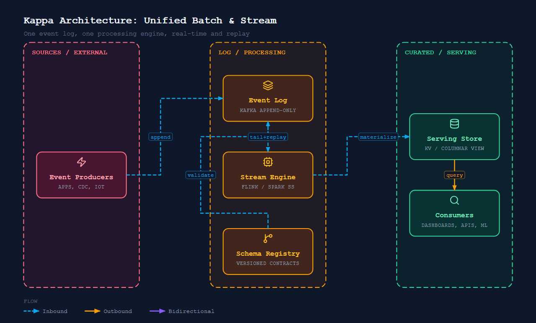This screenshot has height=323, width=536.
Task: Select the 'materialize' edge label
Action: [378, 137]
